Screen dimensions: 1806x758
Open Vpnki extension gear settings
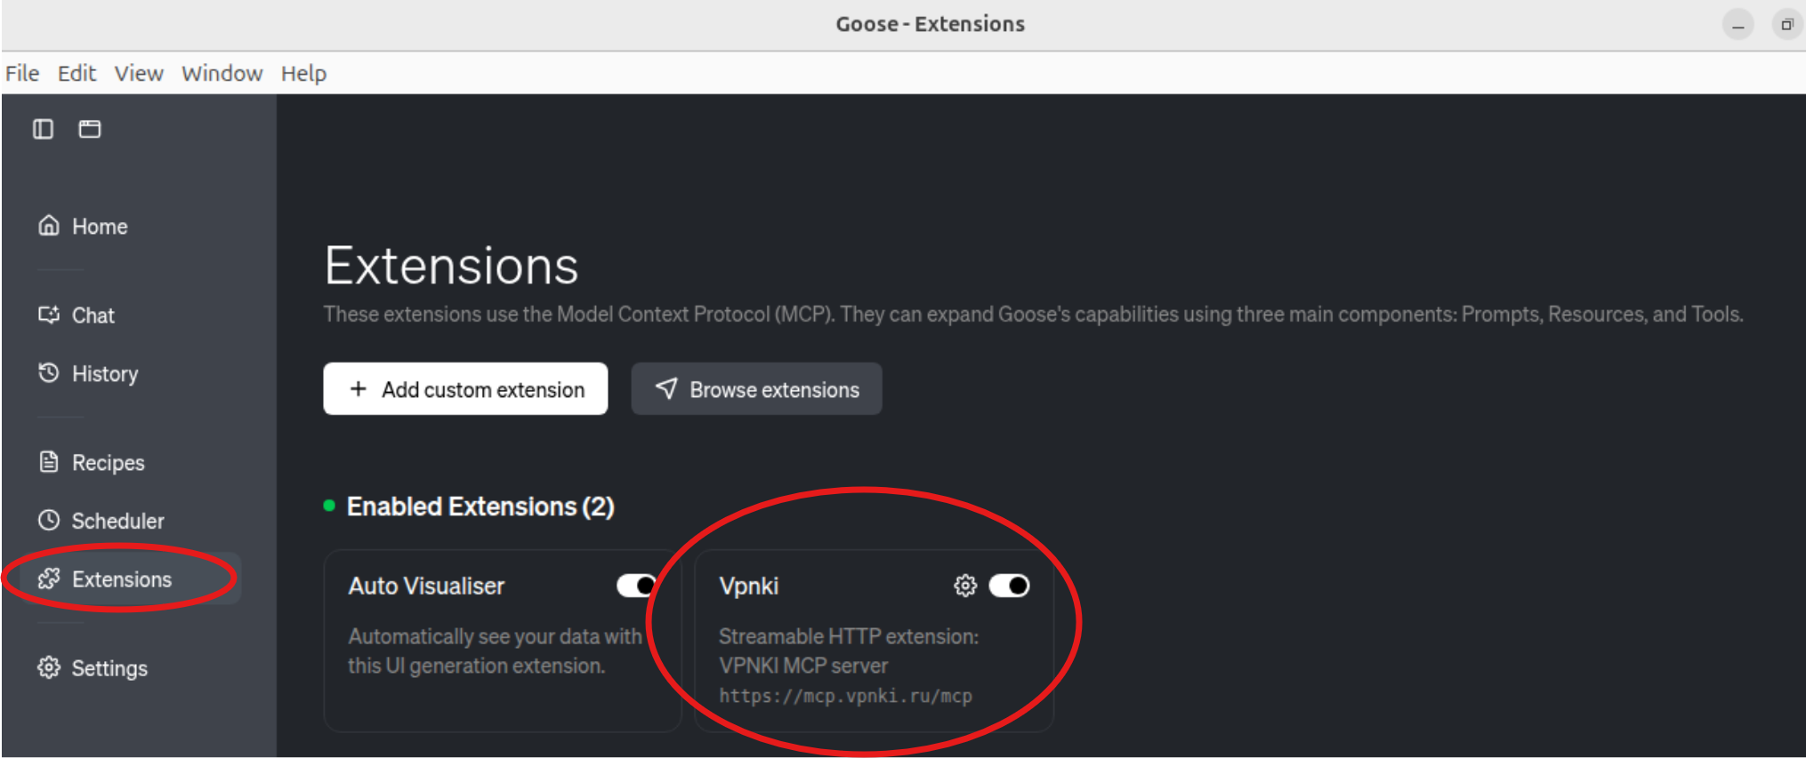pos(965,586)
